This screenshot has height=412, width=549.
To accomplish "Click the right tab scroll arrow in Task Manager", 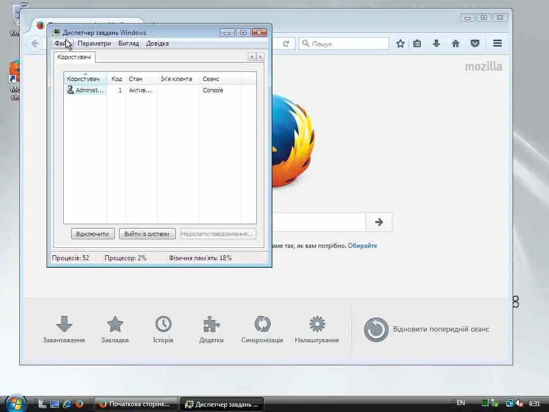I will point(260,57).
